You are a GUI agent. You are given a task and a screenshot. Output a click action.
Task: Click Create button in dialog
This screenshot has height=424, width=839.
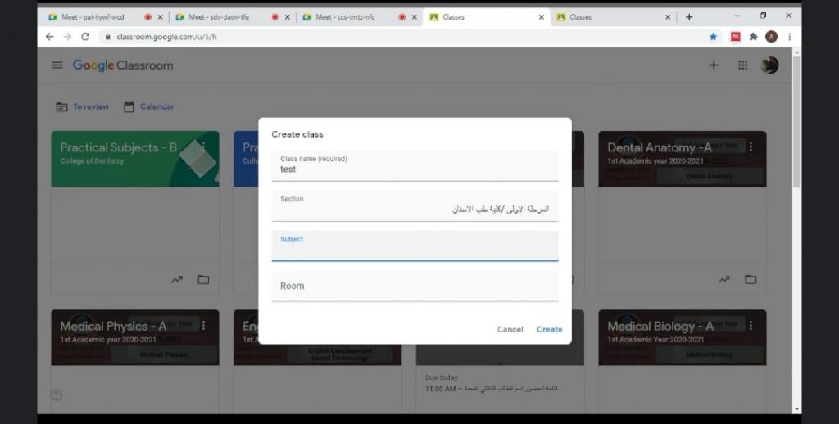pyautogui.click(x=549, y=329)
